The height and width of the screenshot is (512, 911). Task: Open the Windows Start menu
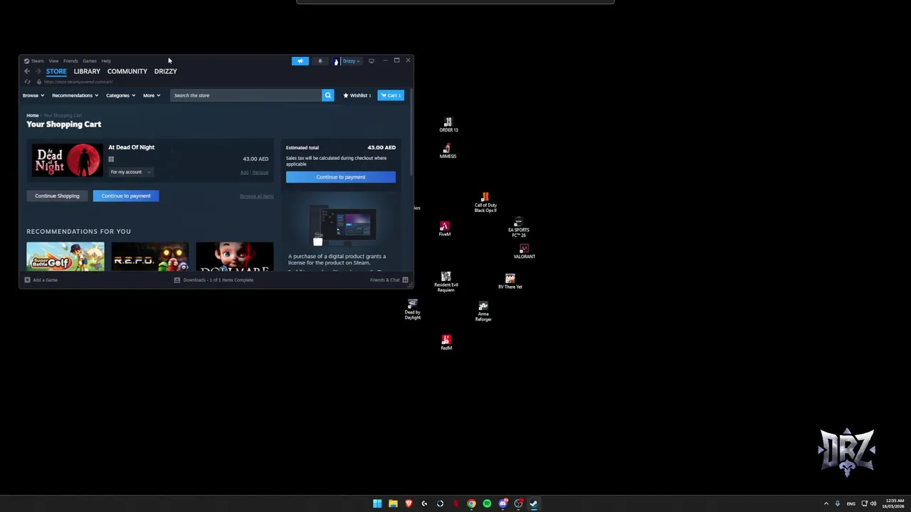pos(377,503)
